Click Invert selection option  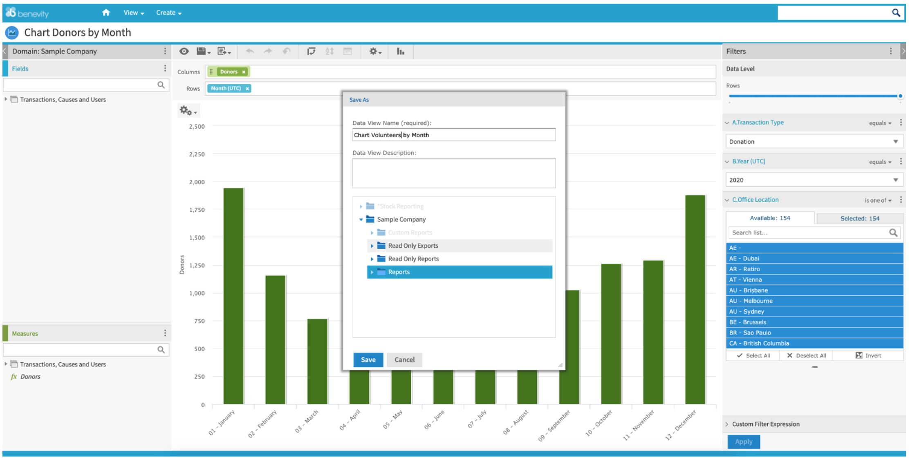868,355
